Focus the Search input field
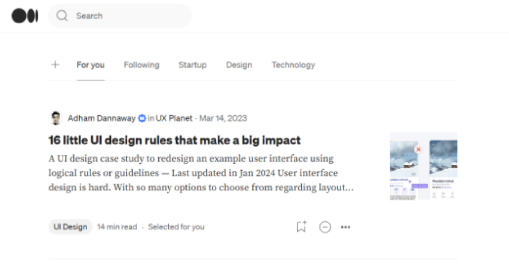509x271 pixels. coord(127,16)
